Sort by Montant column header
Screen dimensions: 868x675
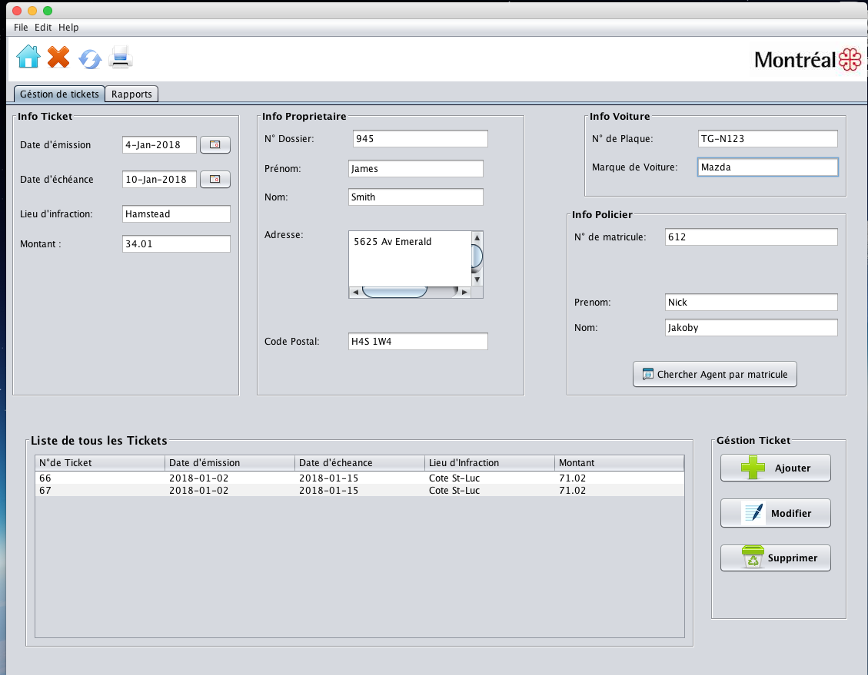click(x=618, y=463)
